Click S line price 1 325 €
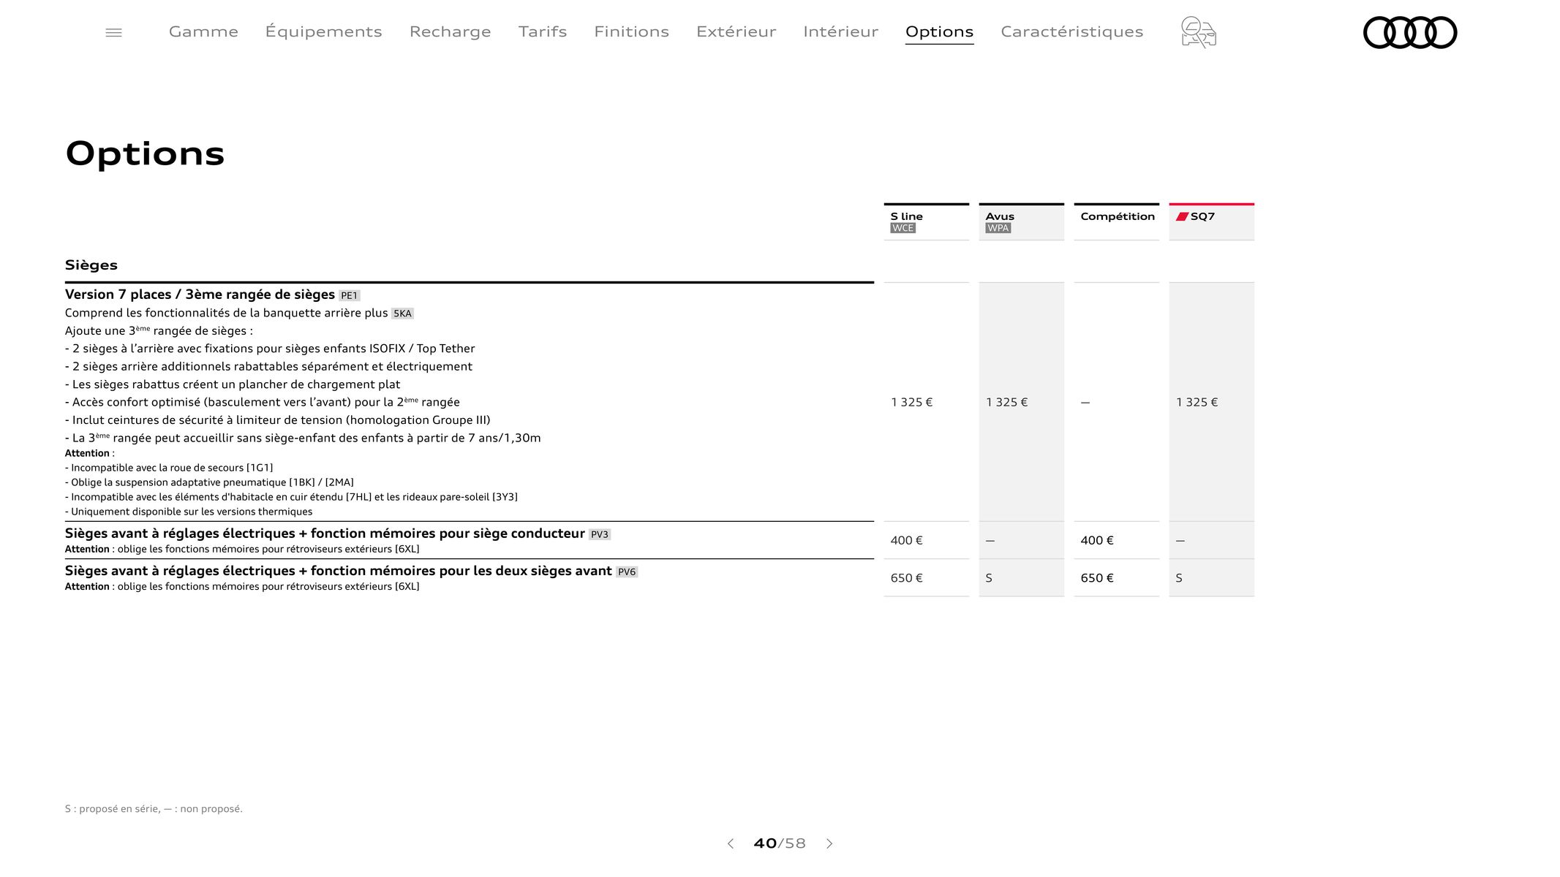This screenshot has width=1560, height=877. tap(911, 402)
